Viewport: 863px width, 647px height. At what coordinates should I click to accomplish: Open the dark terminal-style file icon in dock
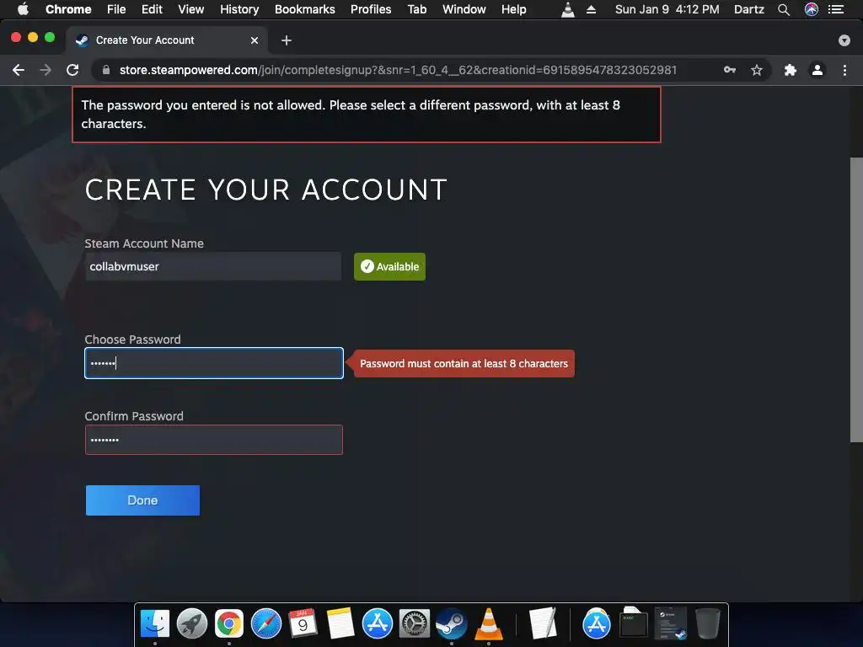pyautogui.click(x=633, y=623)
